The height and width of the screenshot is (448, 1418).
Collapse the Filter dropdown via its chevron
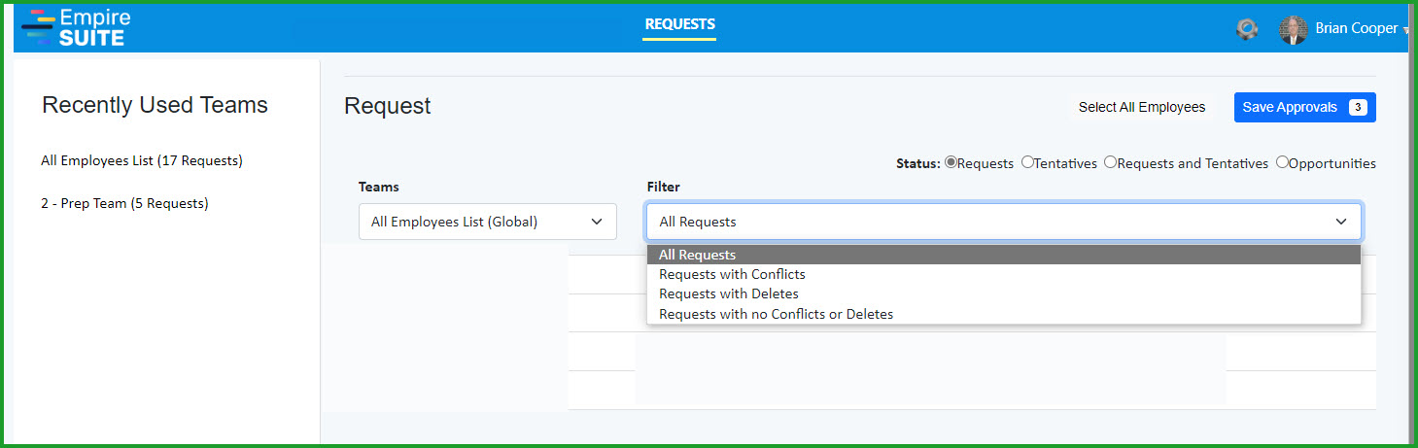click(1341, 222)
